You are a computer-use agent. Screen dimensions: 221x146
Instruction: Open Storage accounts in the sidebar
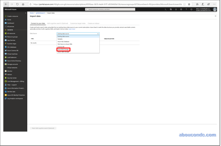13,64
